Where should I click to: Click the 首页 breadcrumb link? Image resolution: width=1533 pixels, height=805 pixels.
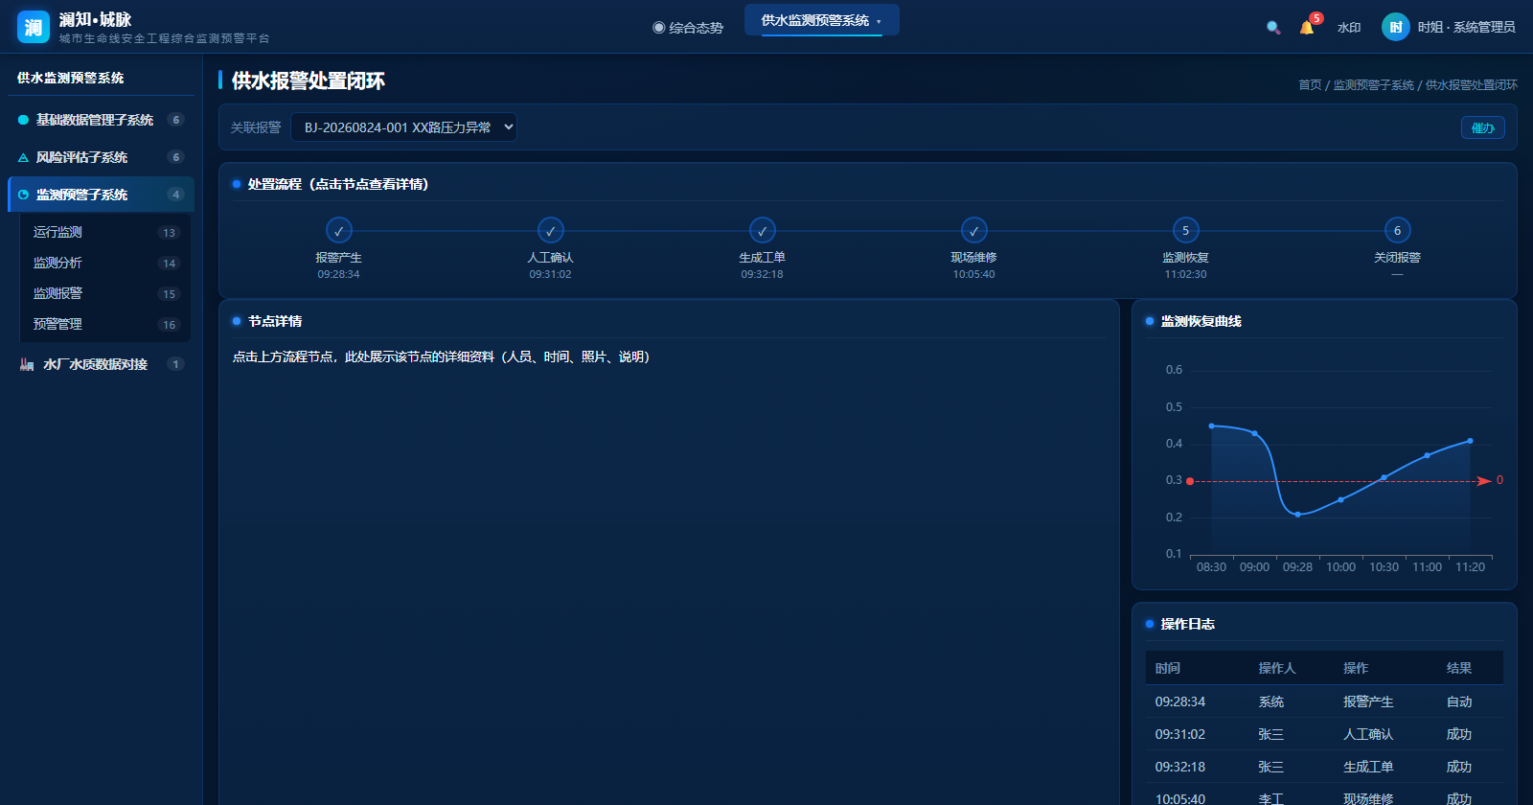(1310, 85)
